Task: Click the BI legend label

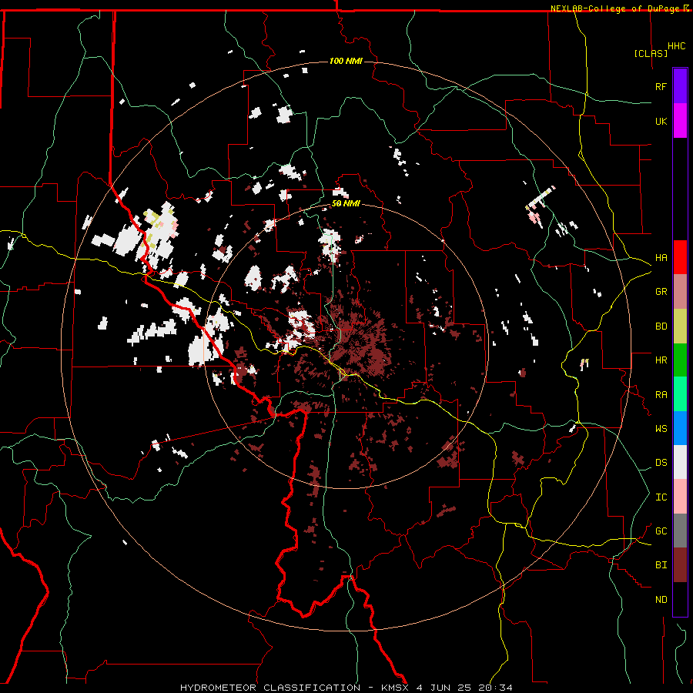Action: point(661,565)
